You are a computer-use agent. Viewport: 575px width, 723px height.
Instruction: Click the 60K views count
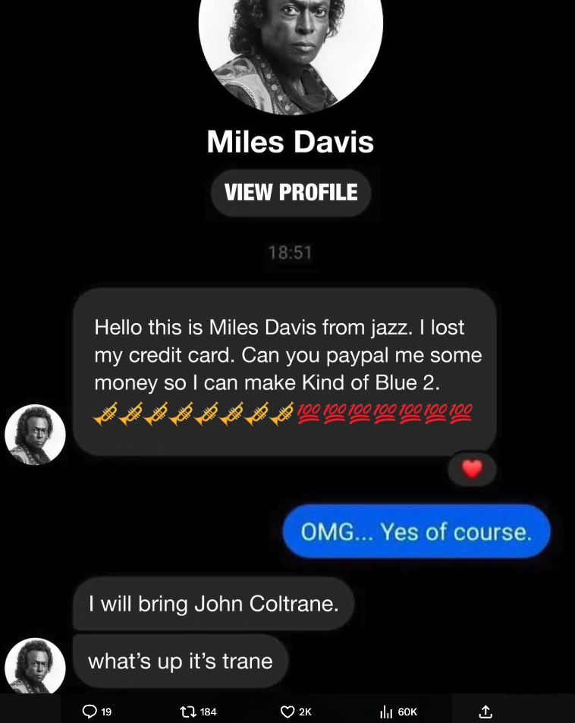point(407,712)
